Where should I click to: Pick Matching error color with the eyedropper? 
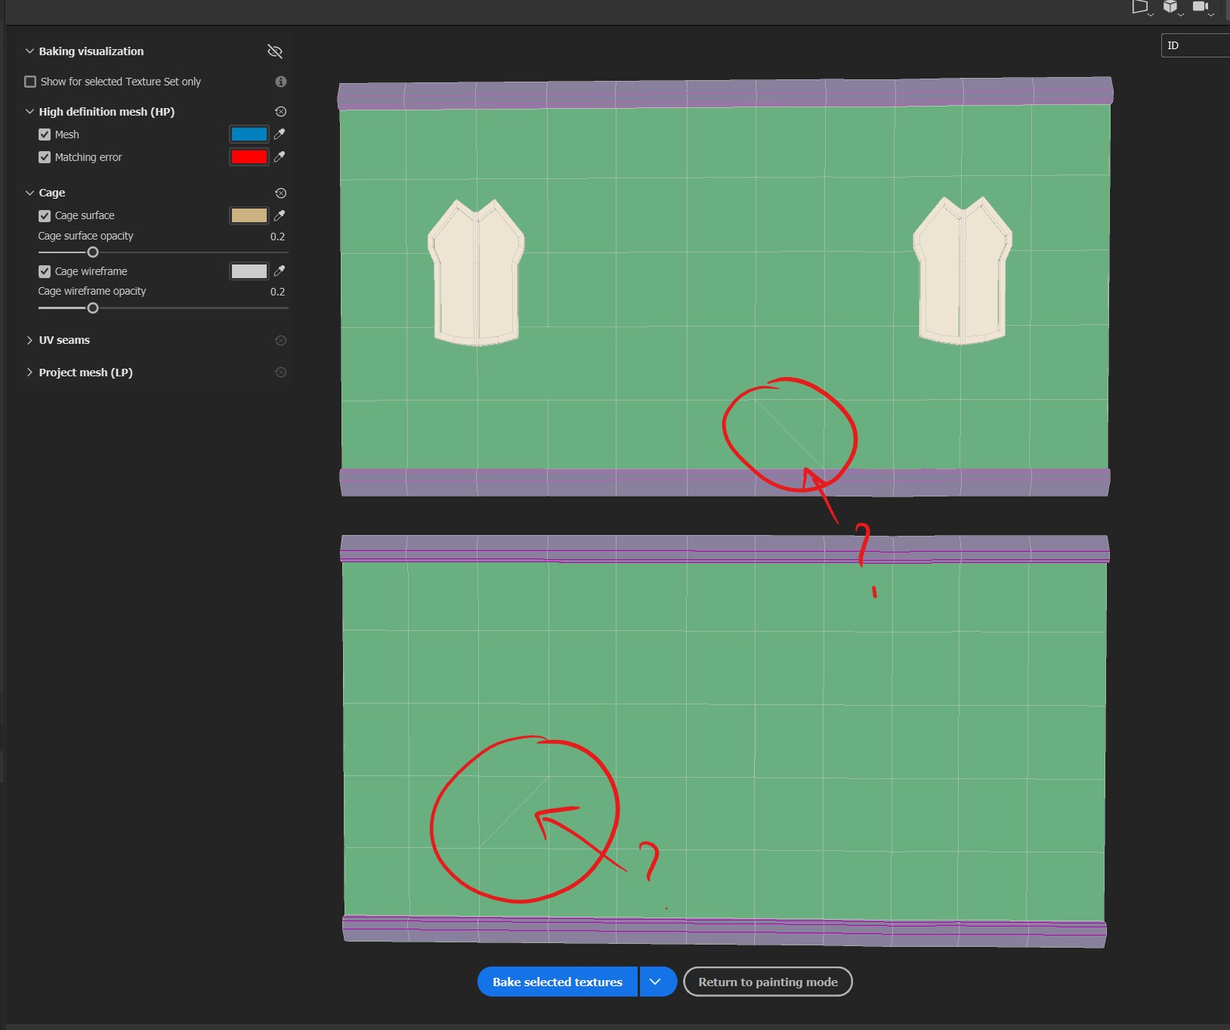(x=279, y=157)
